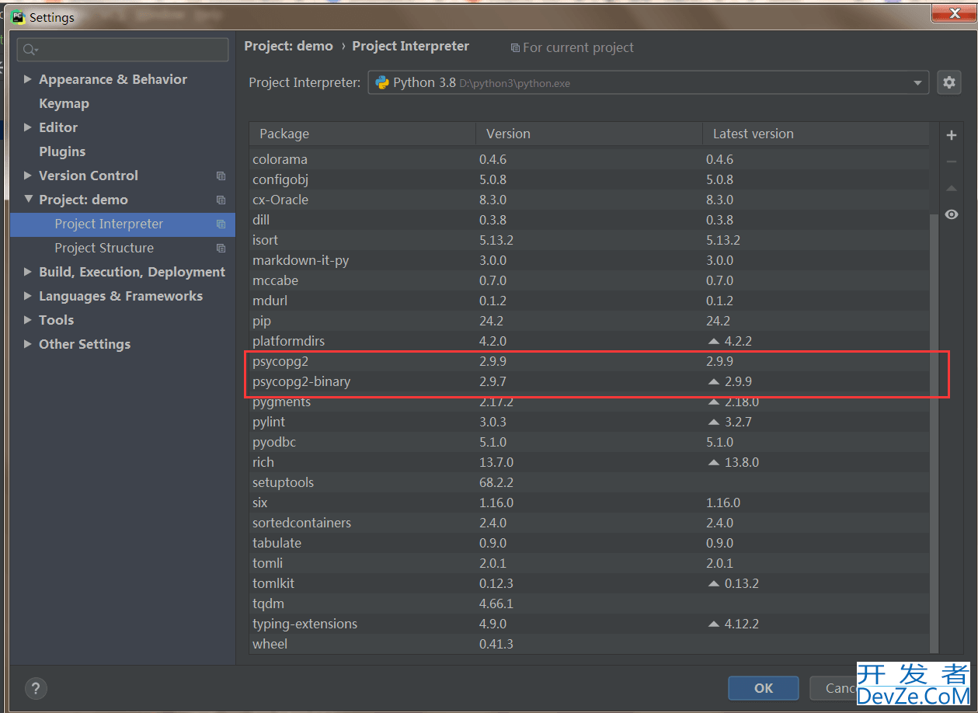Select the configobj package row
The height and width of the screenshot is (713, 978).
(589, 179)
